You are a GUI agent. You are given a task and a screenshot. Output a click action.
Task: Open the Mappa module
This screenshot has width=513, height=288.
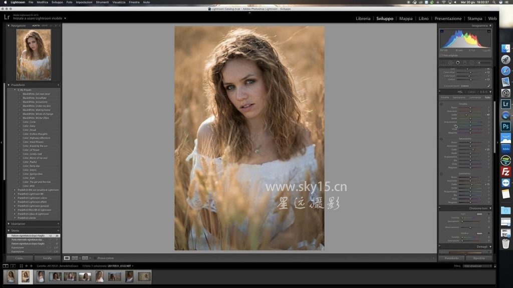point(406,18)
